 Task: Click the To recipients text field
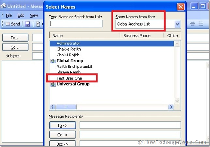(x=130, y=125)
